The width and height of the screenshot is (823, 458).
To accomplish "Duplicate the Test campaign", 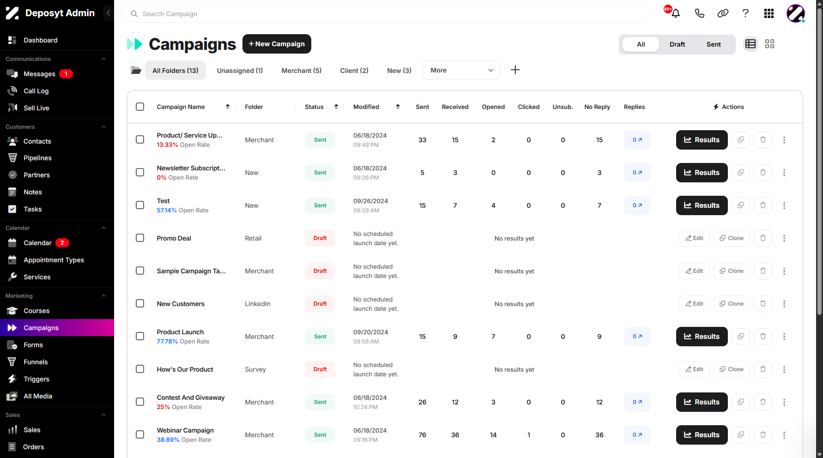I will tap(741, 205).
